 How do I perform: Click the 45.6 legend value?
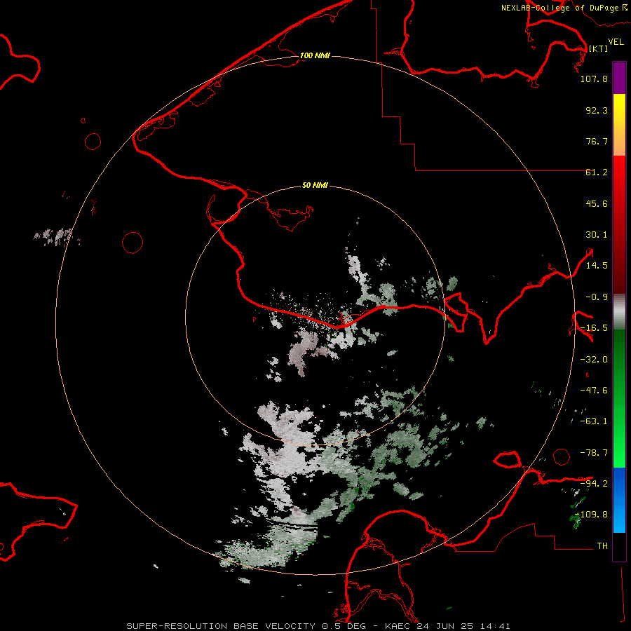597,203
